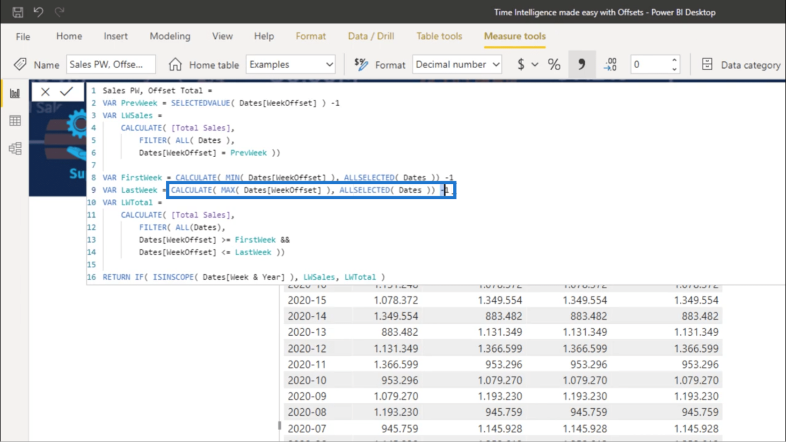This screenshot has height=442, width=786.
Task: Switch to the Insert ribbon tab
Action: pyautogui.click(x=116, y=36)
